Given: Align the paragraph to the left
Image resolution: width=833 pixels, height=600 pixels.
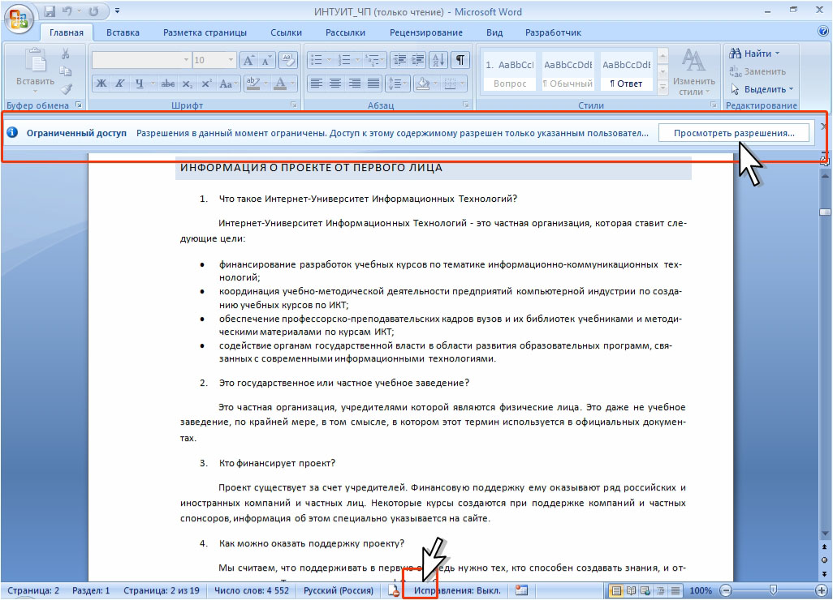Looking at the screenshot, I should [317, 84].
